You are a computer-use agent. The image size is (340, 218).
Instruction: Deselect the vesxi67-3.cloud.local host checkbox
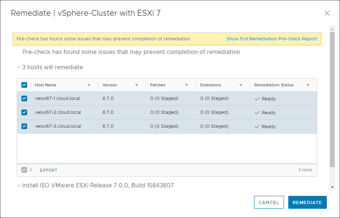[24, 126]
